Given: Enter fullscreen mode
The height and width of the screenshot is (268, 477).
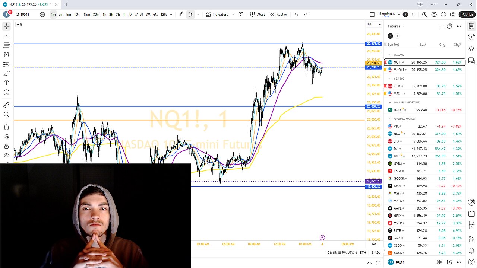Looking at the screenshot, I should pos(443,15).
